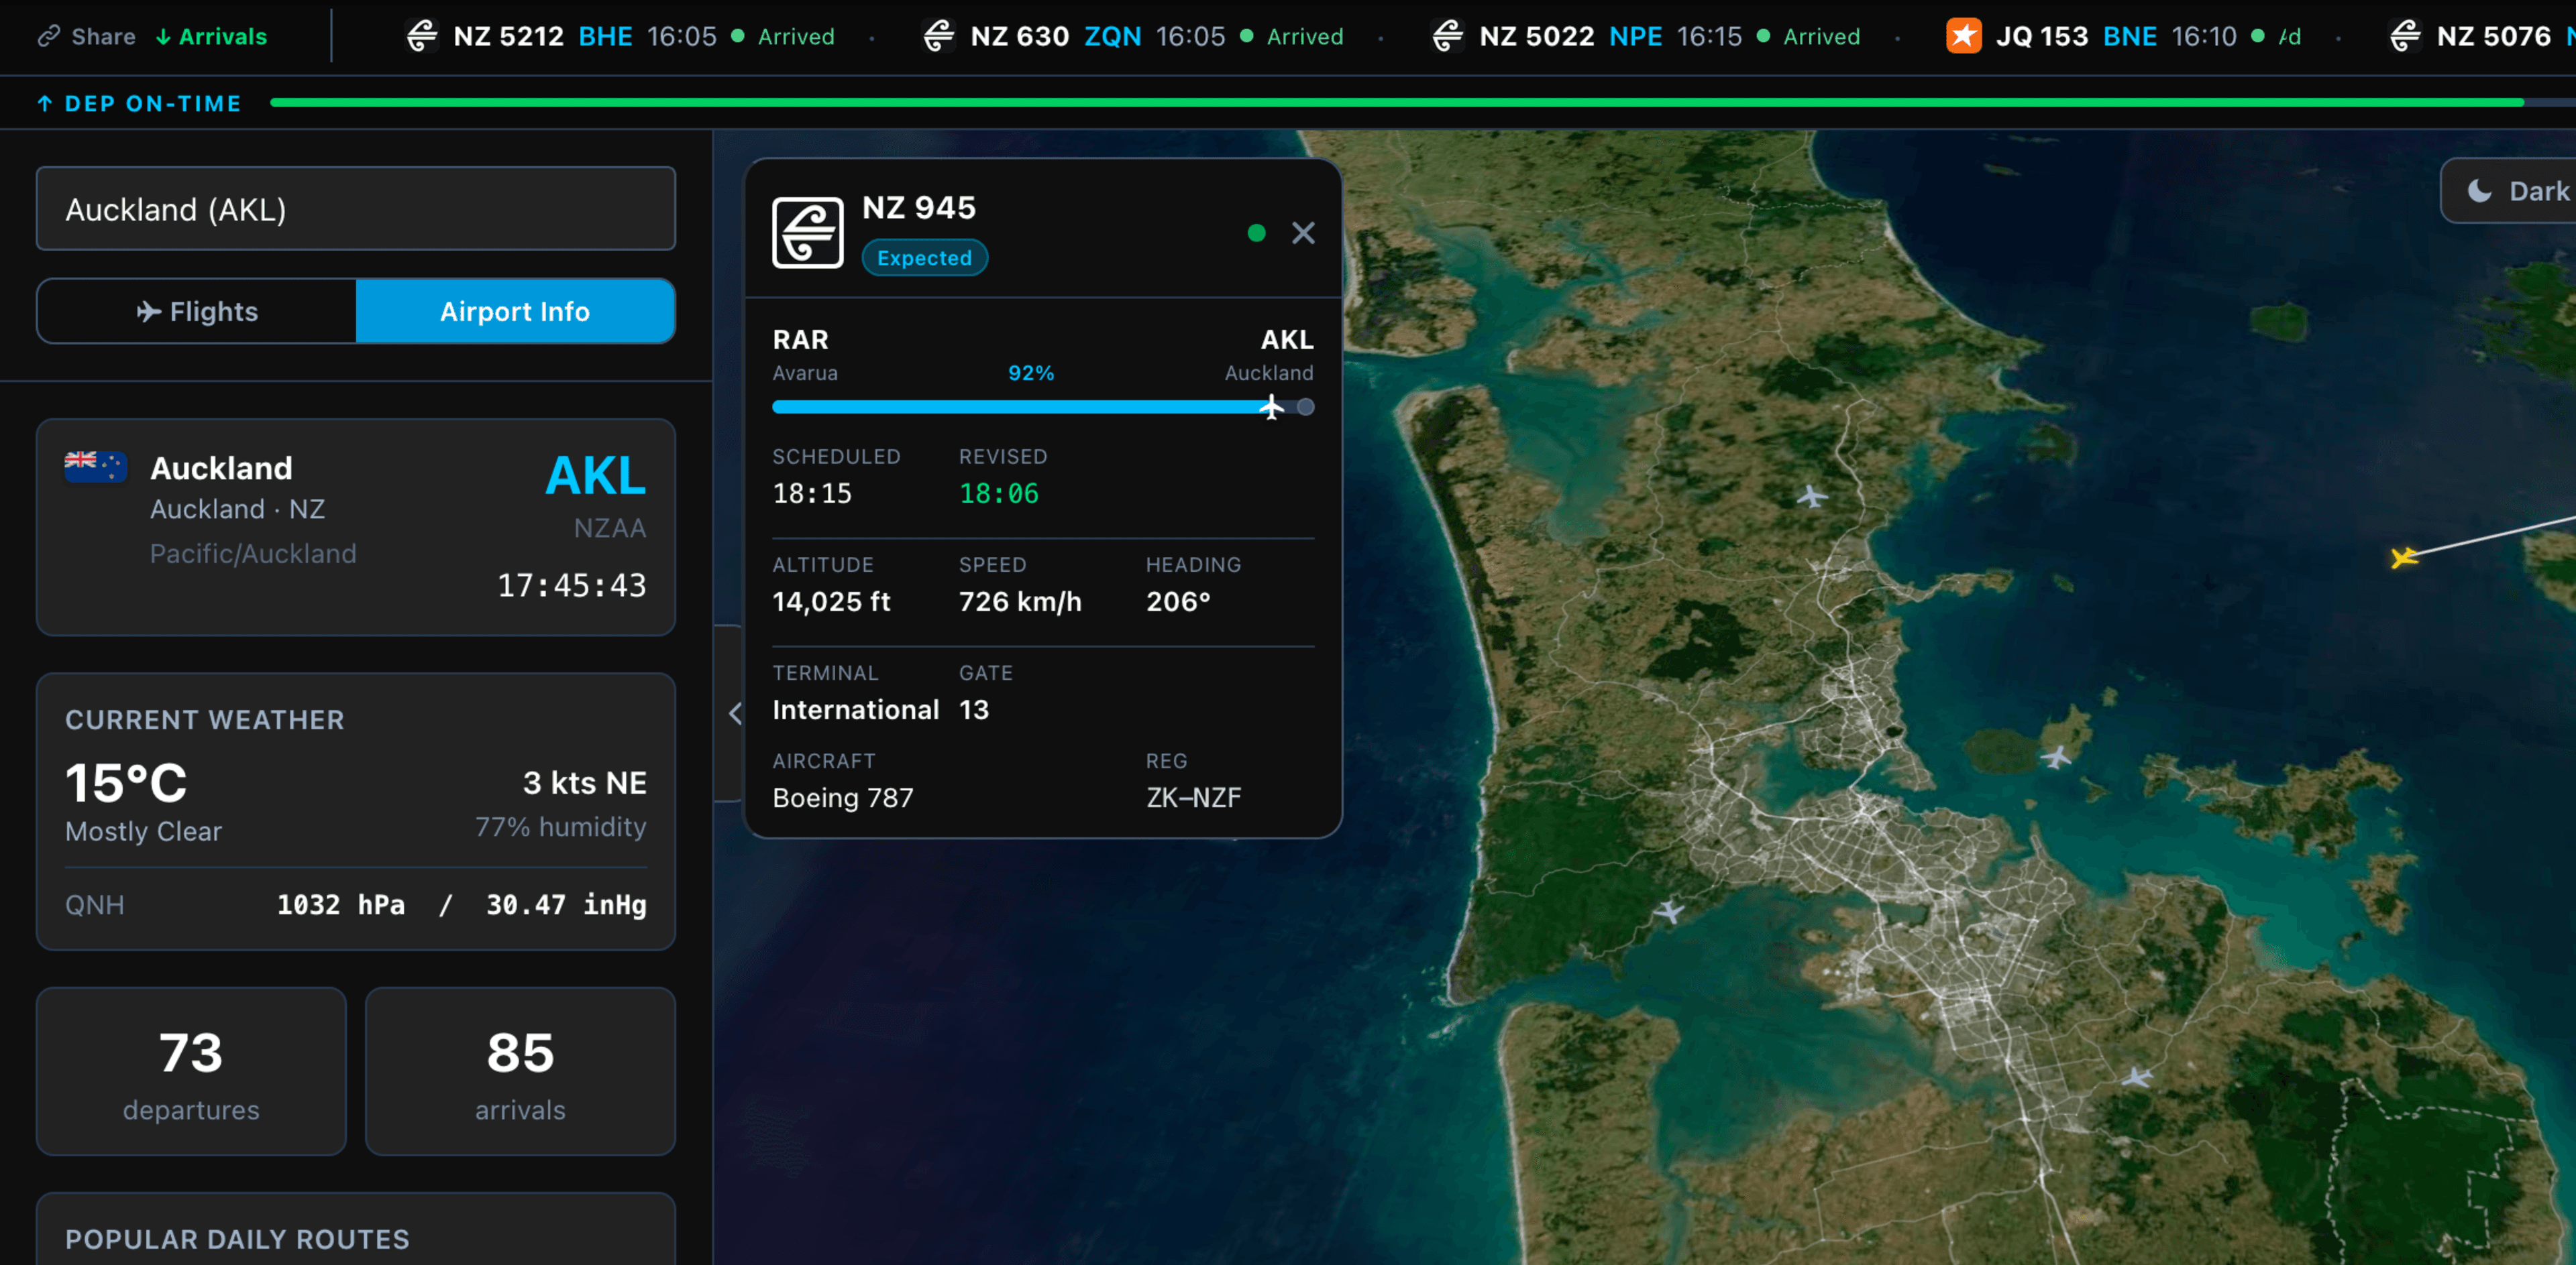Click airline logo beside NZ 5076

coord(2405,37)
